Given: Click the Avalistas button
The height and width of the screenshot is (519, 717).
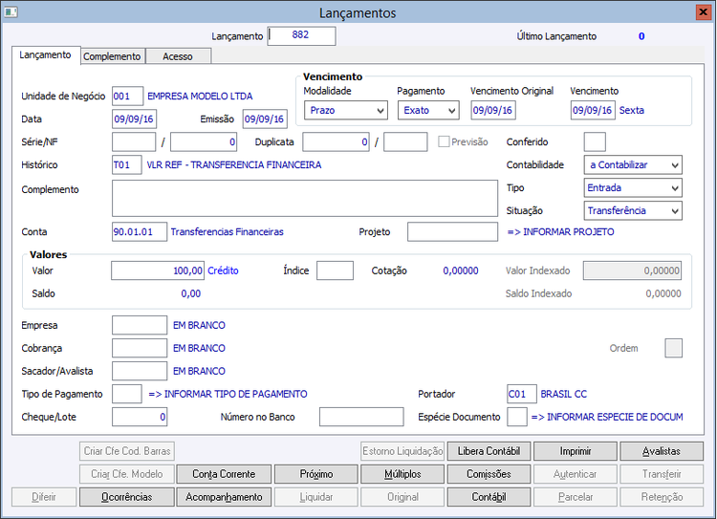Looking at the screenshot, I should pyautogui.click(x=662, y=450).
